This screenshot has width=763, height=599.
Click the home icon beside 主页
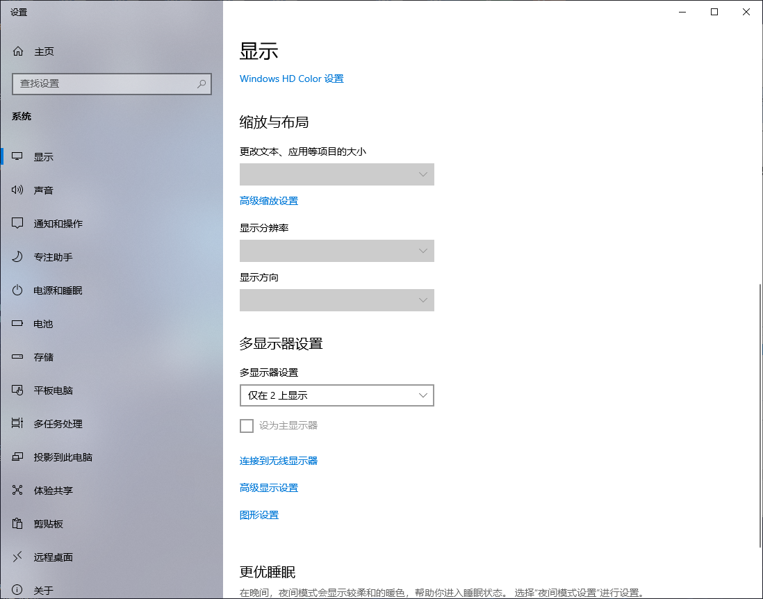tap(18, 51)
